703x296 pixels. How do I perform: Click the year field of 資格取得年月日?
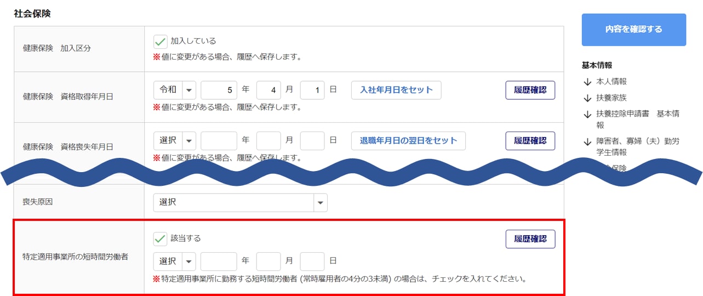click(219, 90)
